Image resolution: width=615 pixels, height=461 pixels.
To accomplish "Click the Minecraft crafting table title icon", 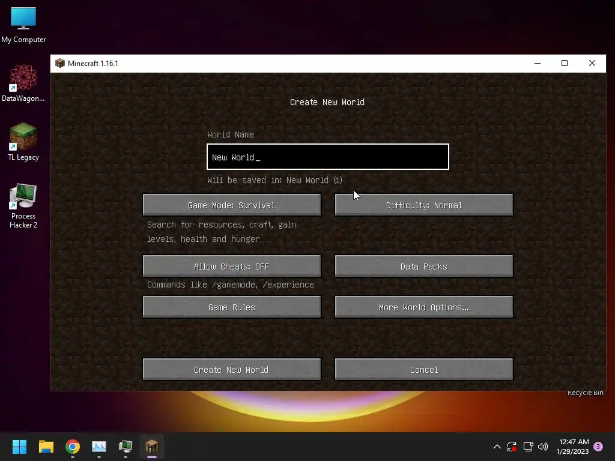I will (x=60, y=64).
